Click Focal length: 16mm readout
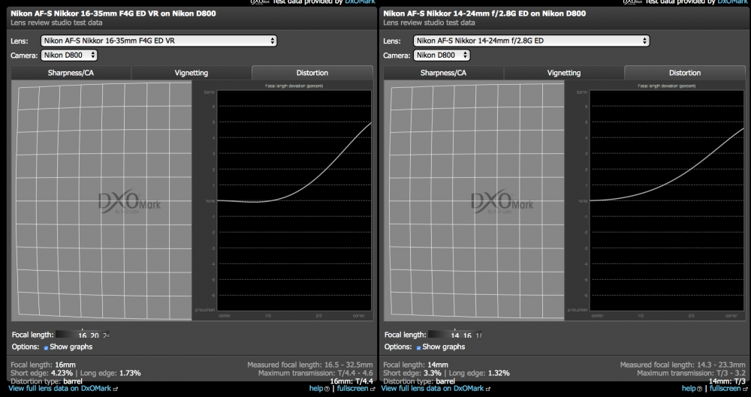The image size is (751, 397). point(43,365)
